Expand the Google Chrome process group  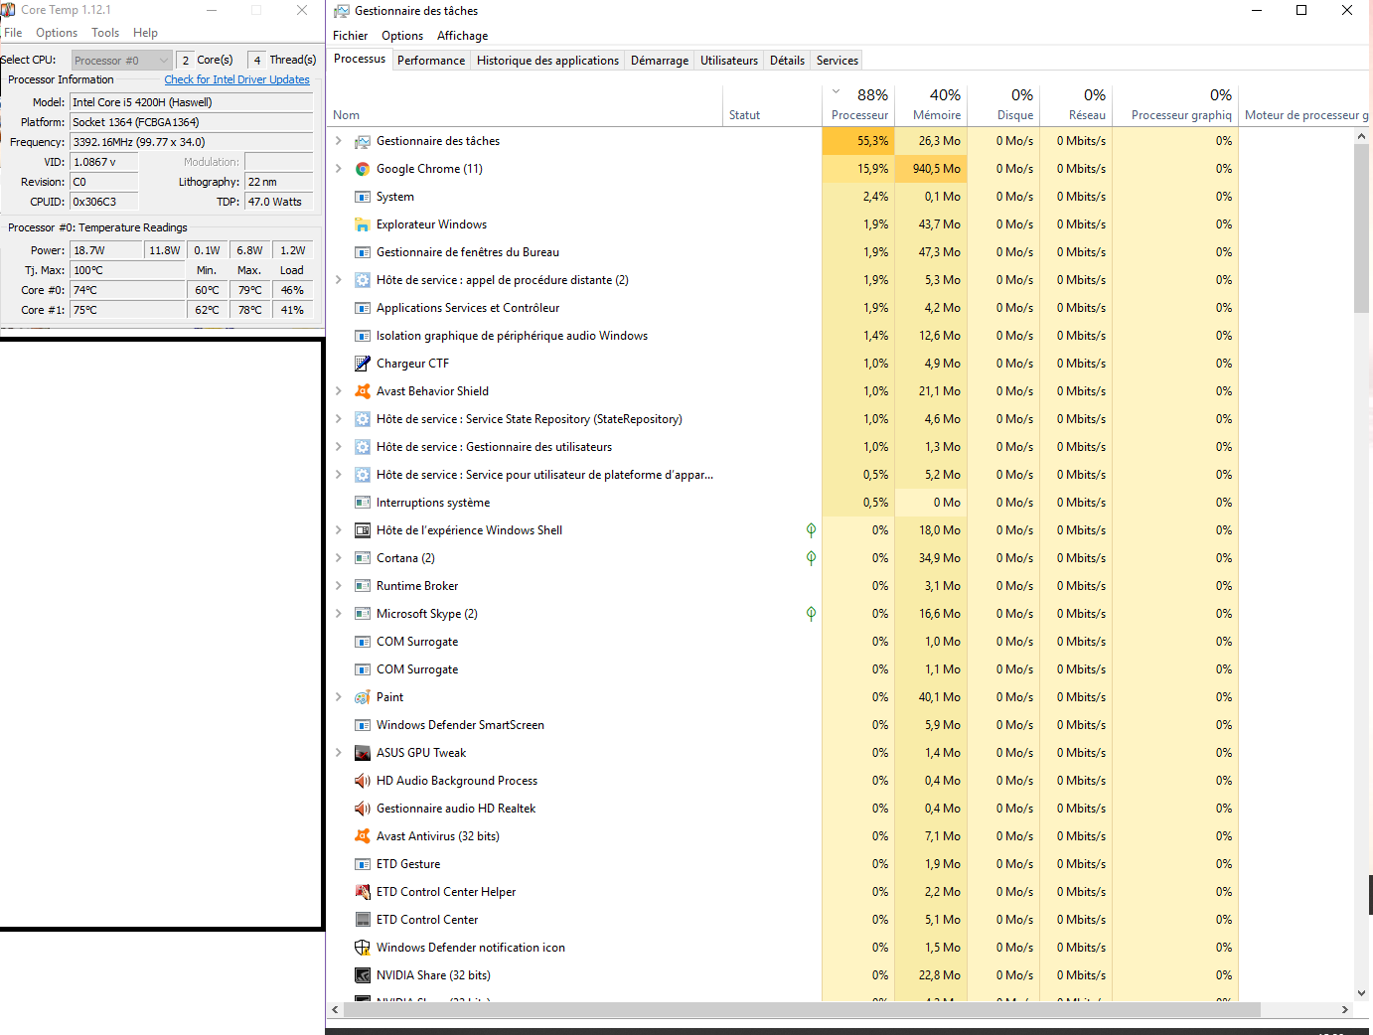339,169
